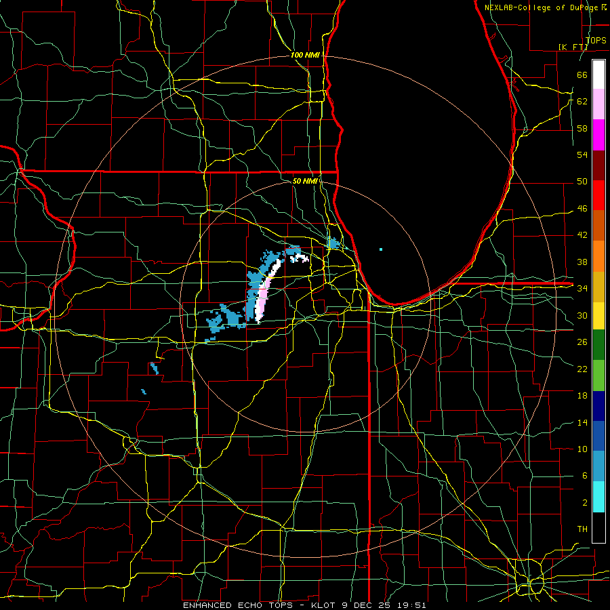Pick the yellow swatch in the legend
This screenshot has height=610, width=610.
(x=598, y=315)
